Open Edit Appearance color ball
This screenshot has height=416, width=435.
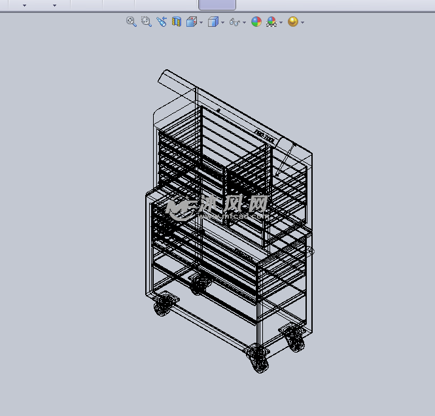(256, 22)
